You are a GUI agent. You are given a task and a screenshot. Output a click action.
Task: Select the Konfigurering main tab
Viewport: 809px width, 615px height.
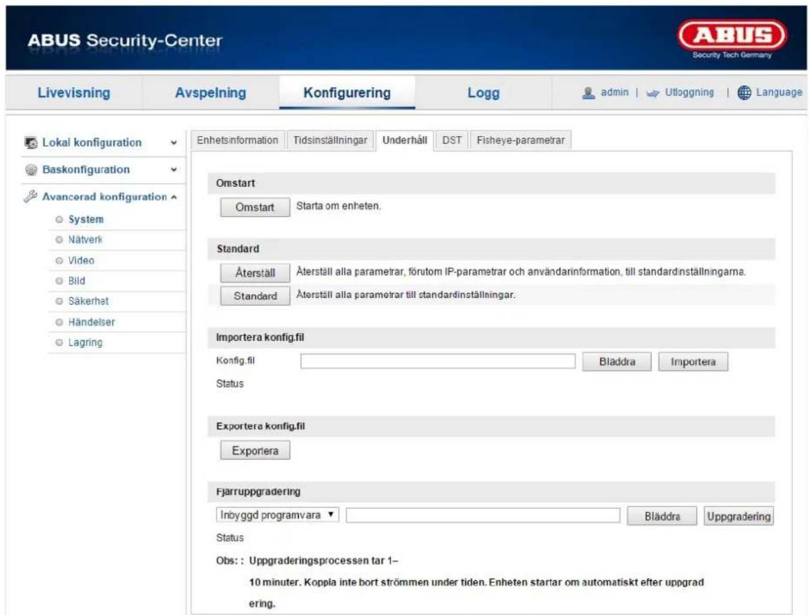pos(347,93)
